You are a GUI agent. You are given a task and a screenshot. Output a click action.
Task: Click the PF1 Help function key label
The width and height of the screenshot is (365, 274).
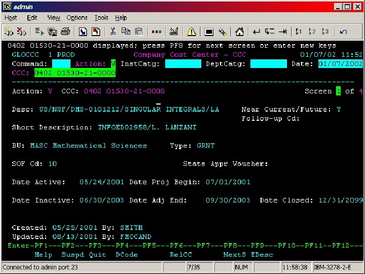pos(44,255)
